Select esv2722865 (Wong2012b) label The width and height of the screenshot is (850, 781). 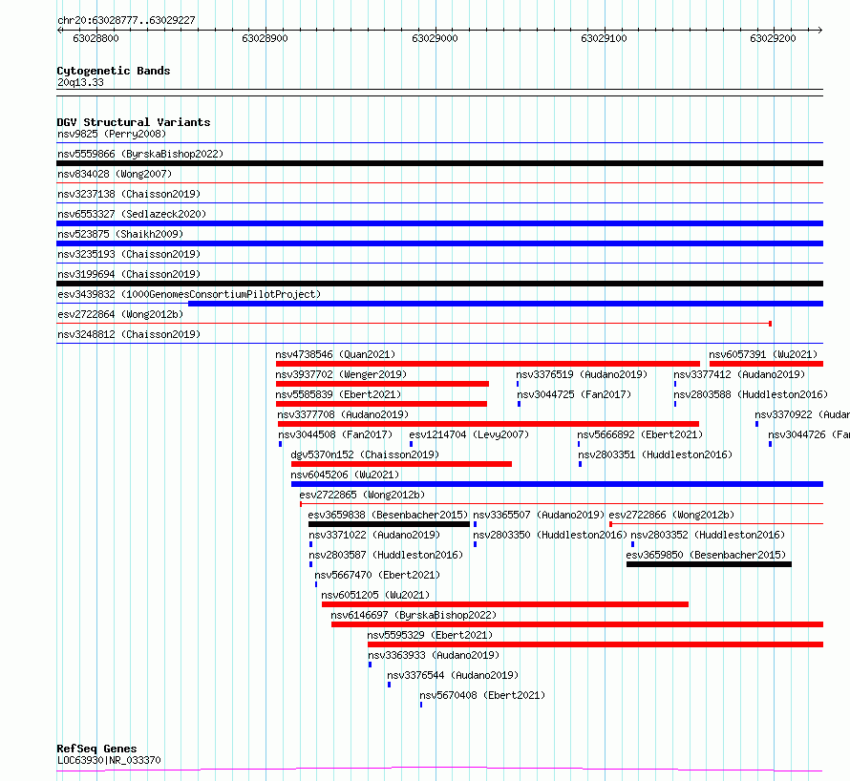(362, 495)
